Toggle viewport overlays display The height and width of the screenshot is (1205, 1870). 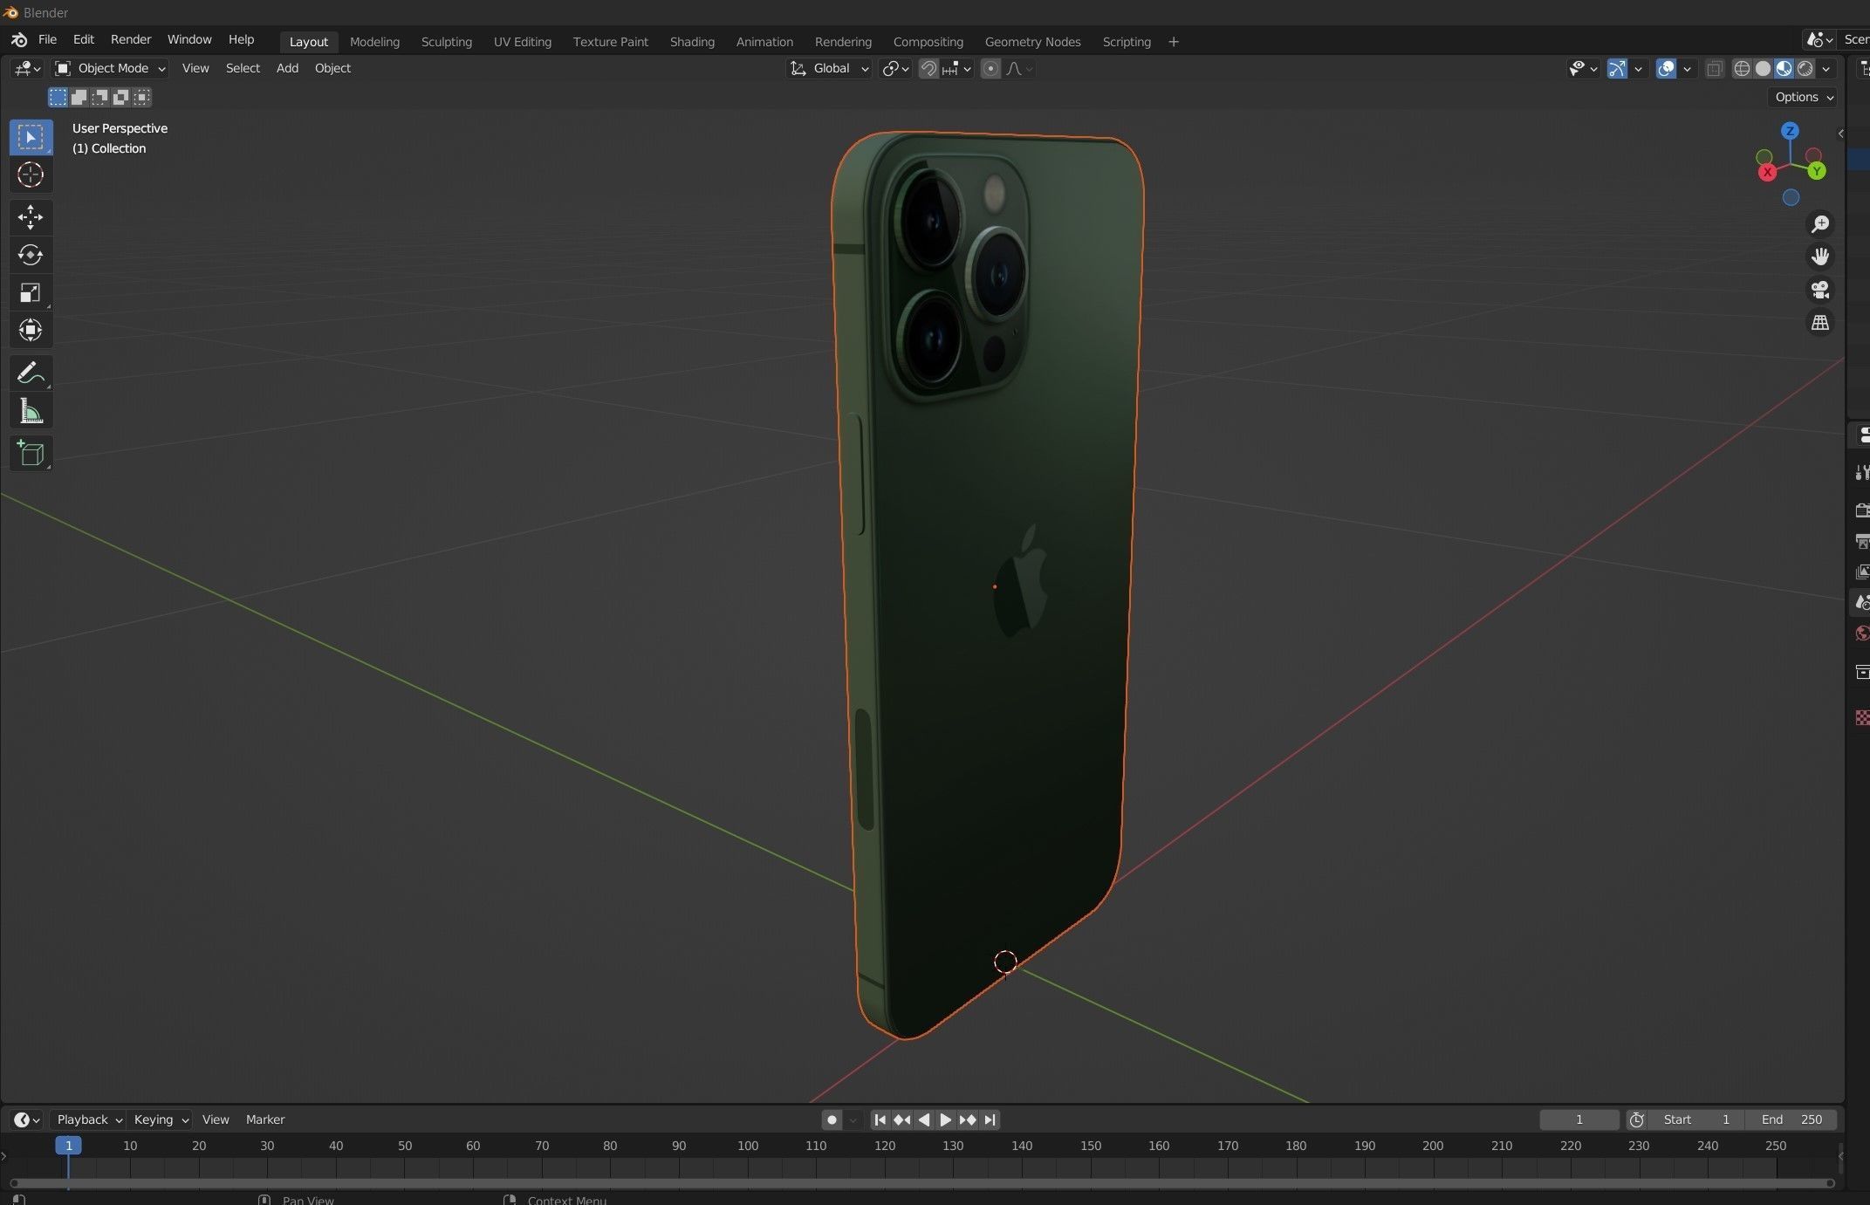click(x=1666, y=69)
